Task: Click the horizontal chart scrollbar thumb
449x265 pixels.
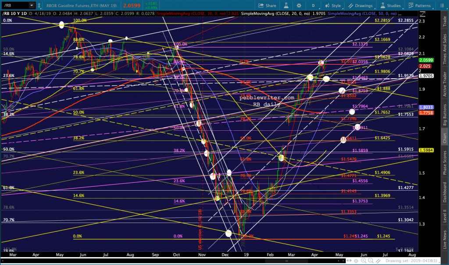Action: pyautogui.click(x=286, y=261)
